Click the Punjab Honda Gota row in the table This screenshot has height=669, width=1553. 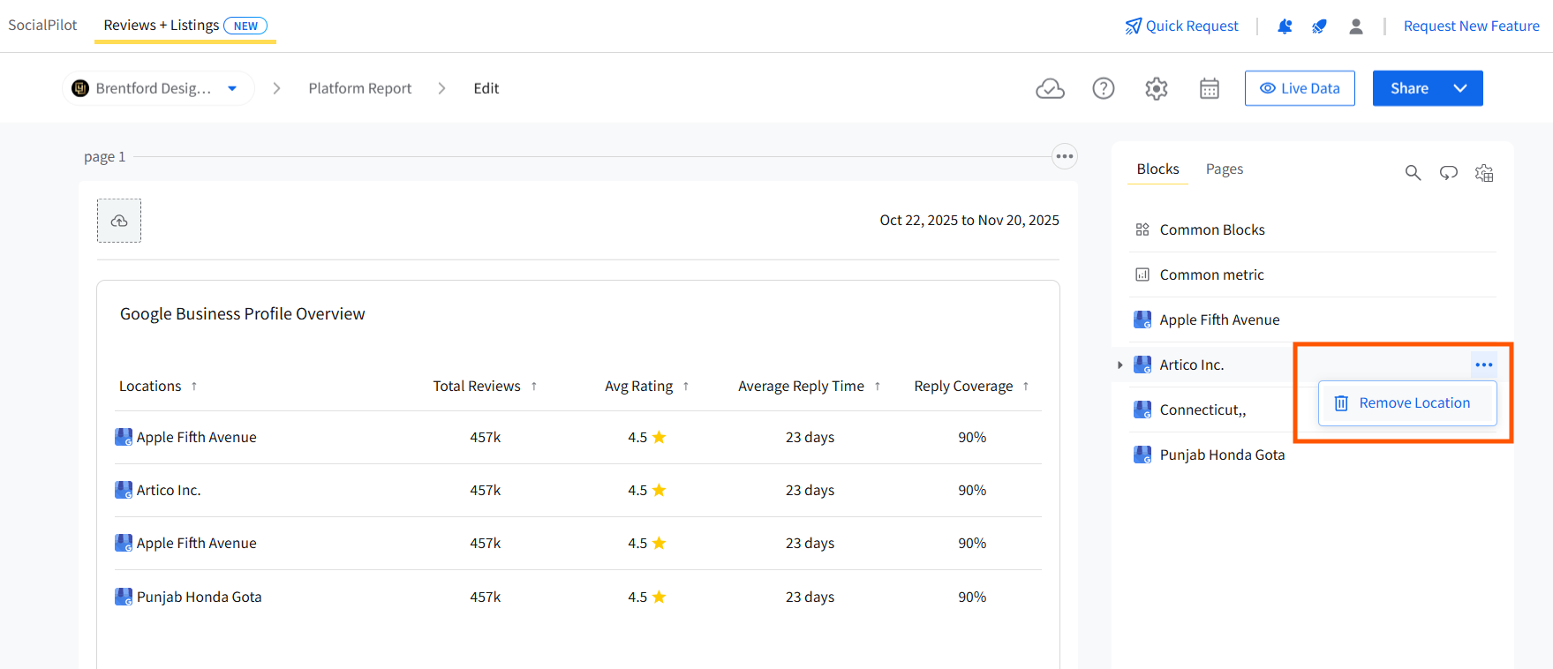click(578, 597)
